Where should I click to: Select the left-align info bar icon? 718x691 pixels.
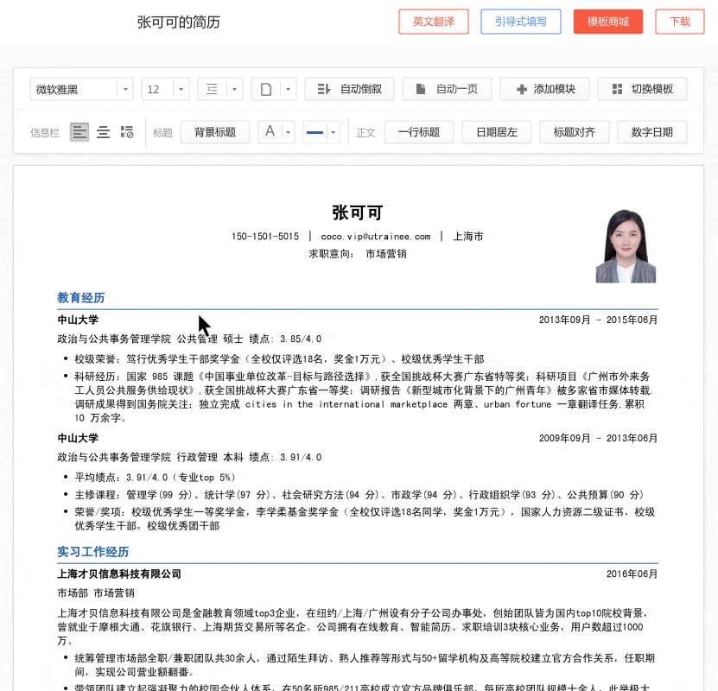coord(79,131)
